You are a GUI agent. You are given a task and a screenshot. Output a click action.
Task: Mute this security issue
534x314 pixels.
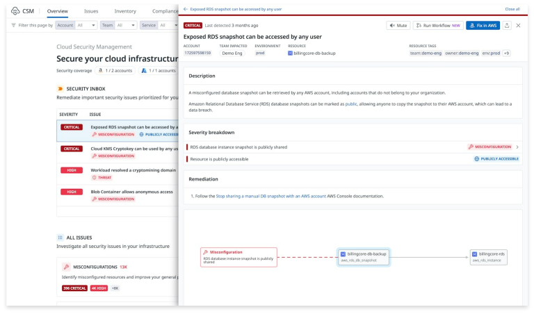pyautogui.click(x=398, y=26)
